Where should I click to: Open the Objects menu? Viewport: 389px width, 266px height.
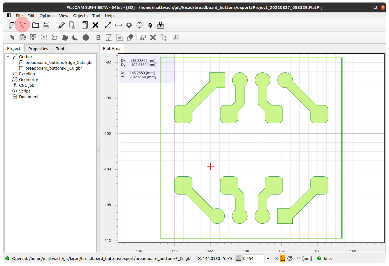pos(80,16)
